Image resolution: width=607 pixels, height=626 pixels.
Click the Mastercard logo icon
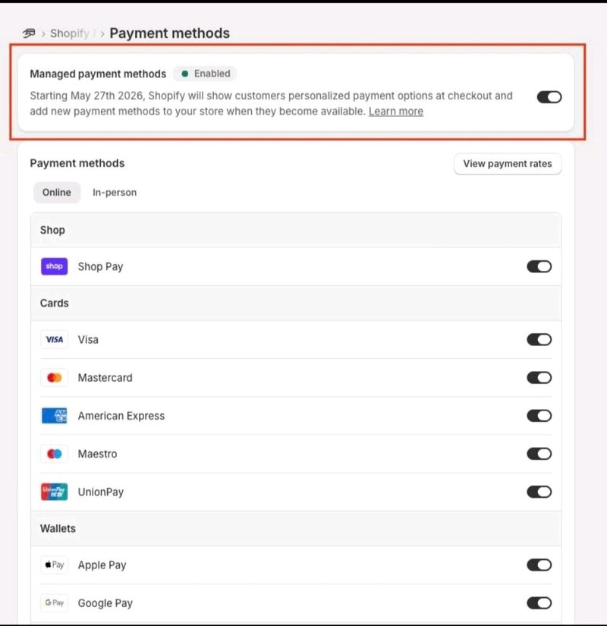(55, 377)
